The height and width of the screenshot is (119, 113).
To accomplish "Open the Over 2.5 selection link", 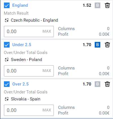I will 21,84.
